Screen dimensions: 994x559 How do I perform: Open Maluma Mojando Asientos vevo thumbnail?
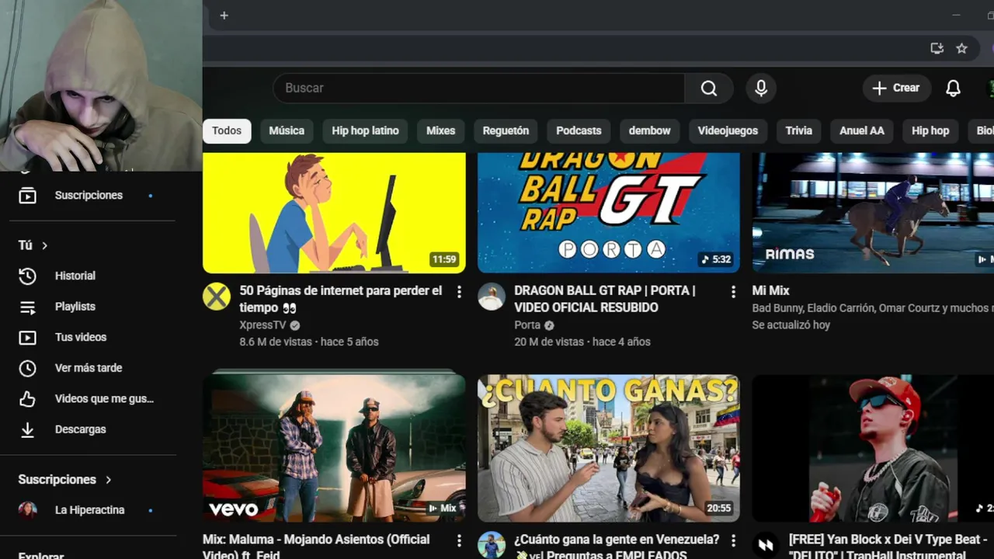(x=334, y=448)
